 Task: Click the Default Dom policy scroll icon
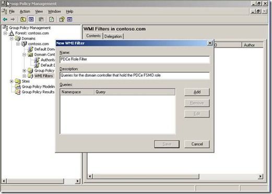coord(31,49)
